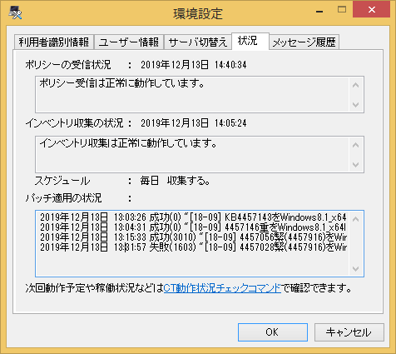Click up arrow in policy status box scrollbar

click(x=356, y=85)
